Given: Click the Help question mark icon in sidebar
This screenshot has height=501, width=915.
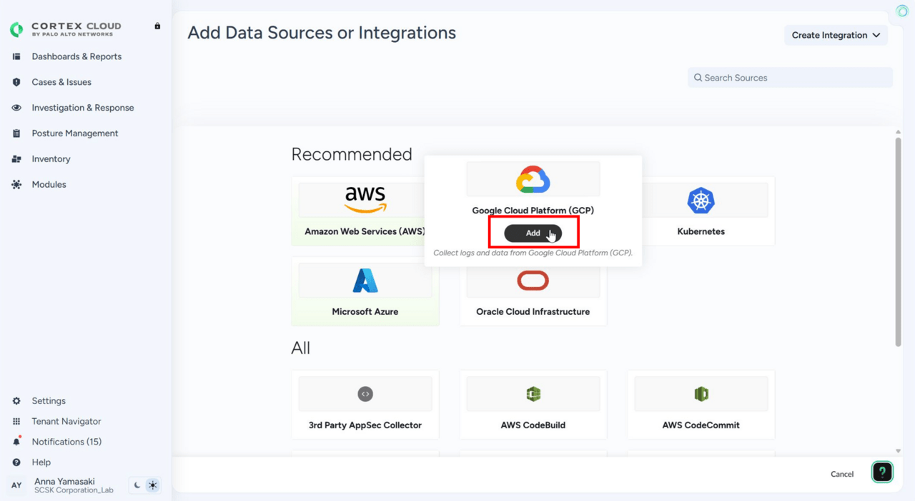Looking at the screenshot, I should pos(16,462).
